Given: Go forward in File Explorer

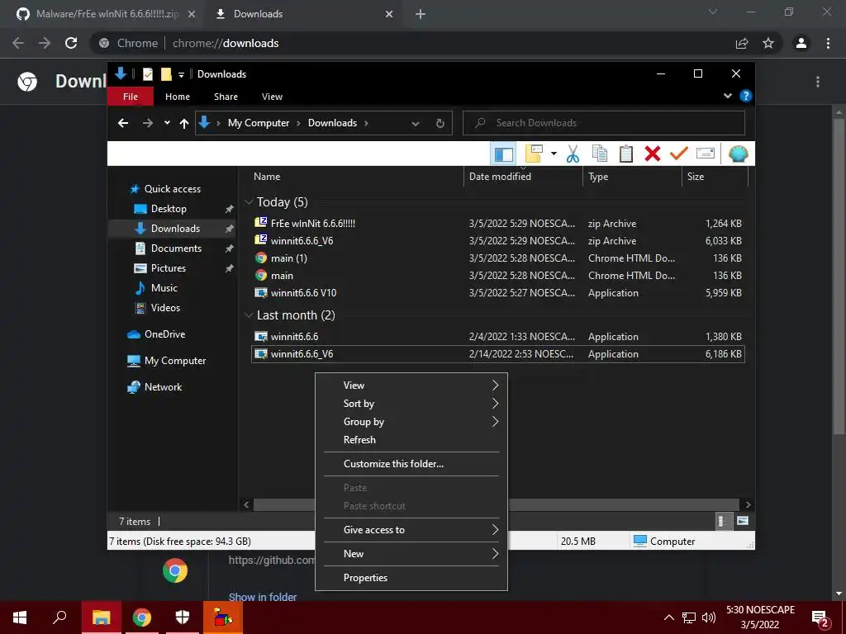Looking at the screenshot, I should 147,123.
